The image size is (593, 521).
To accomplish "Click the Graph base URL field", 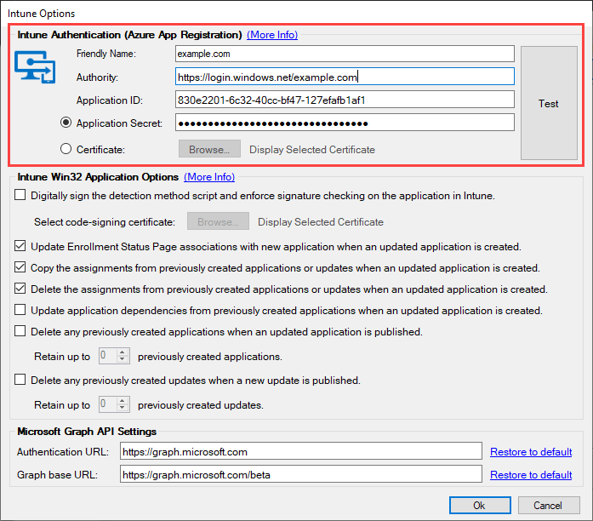I will click(x=301, y=474).
